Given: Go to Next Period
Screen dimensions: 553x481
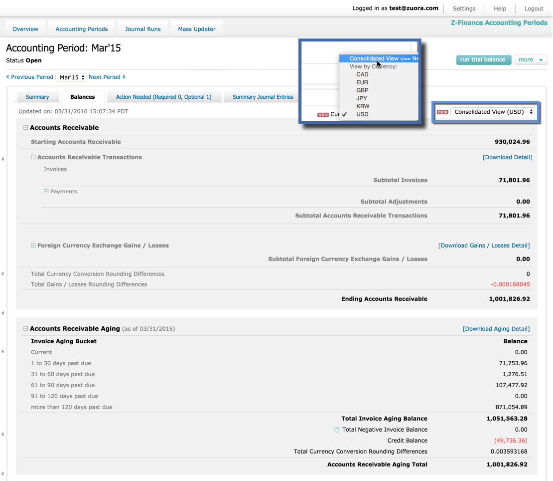Looking at the screenshot, I should (x=105, y=77).
